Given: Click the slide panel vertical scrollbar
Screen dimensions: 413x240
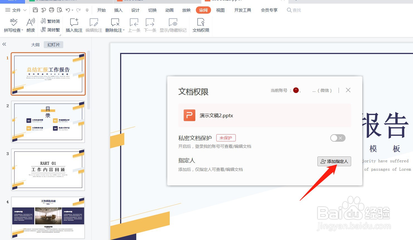Looking at the screenshot, I should pos(89,80).
